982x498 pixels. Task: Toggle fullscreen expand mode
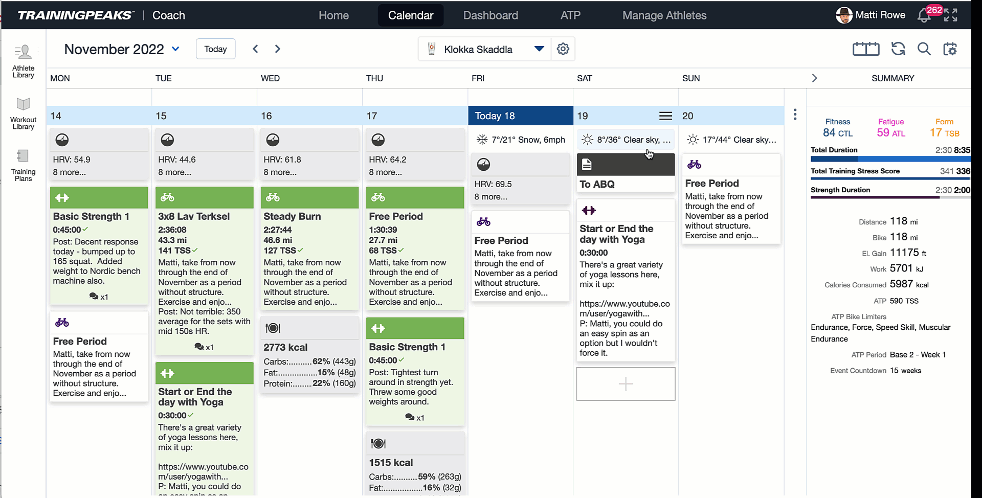coord(951,15)
